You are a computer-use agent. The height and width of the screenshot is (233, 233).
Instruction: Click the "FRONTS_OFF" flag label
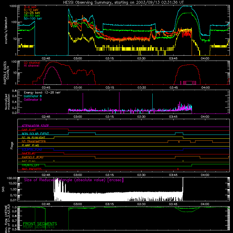tap(31, 165)
